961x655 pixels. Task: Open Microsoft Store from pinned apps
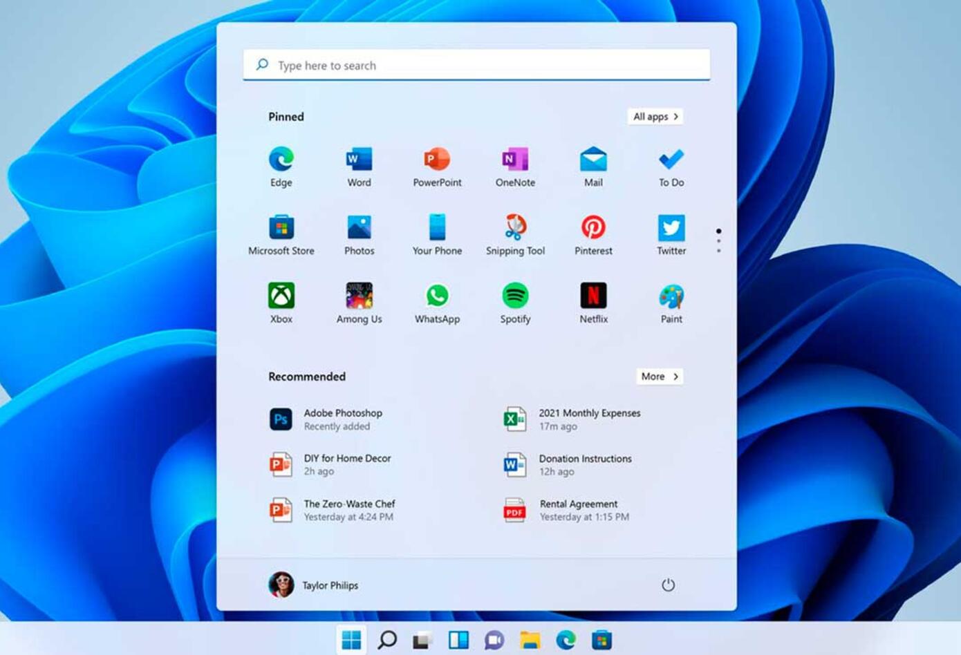[281, 235]
